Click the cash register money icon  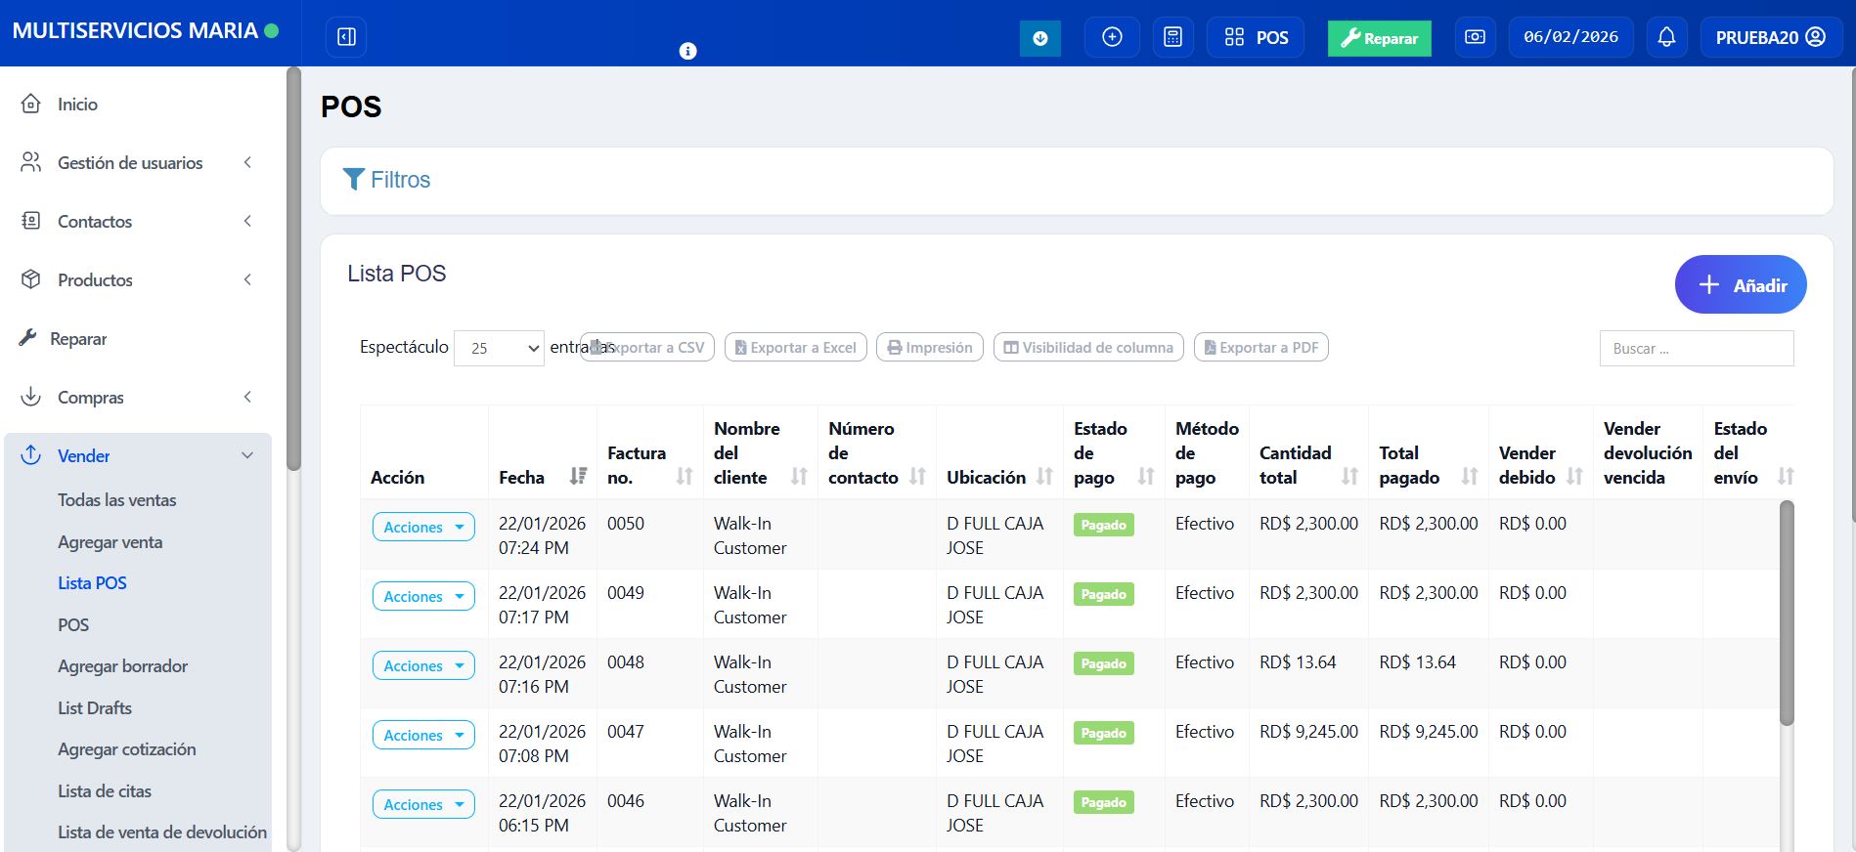coord(1475,37)
